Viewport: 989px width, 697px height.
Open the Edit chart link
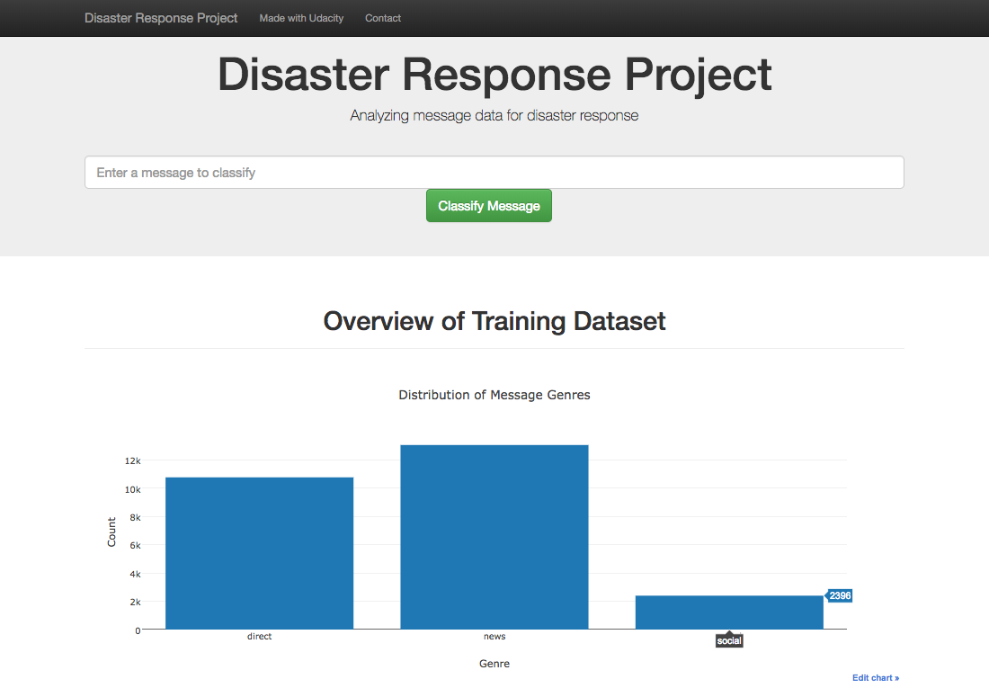tap(875, 678)
